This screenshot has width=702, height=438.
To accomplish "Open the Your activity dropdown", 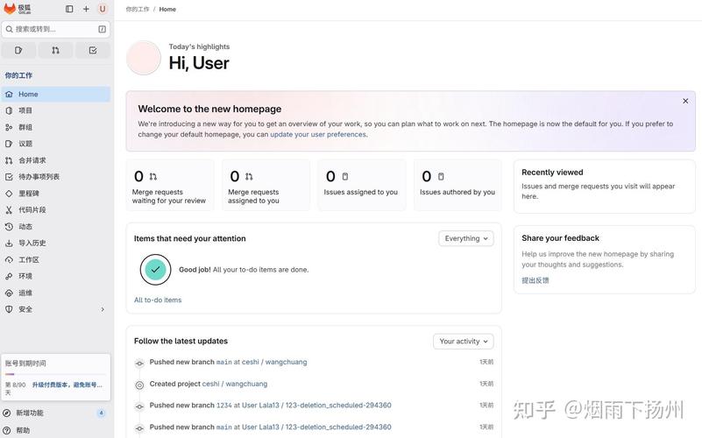I will [464, 342].
